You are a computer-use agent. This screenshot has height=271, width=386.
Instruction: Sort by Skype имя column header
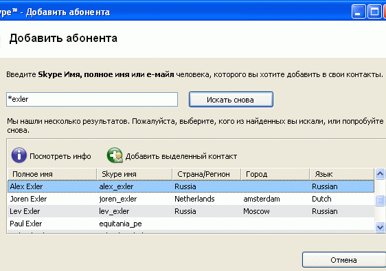tap(135, 174)
